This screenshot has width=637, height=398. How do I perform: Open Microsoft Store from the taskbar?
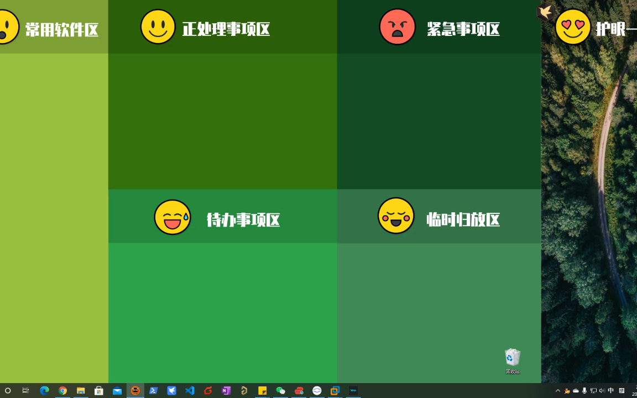[x=99, y=391]
